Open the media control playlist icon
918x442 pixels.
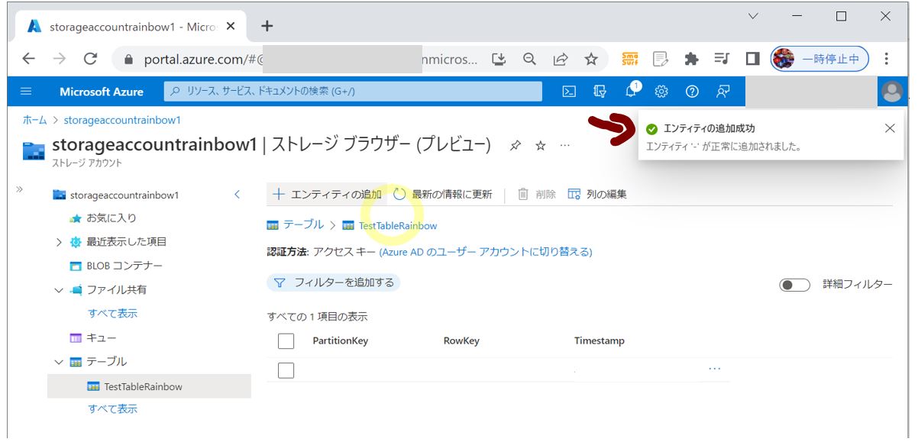click(722, 59)
